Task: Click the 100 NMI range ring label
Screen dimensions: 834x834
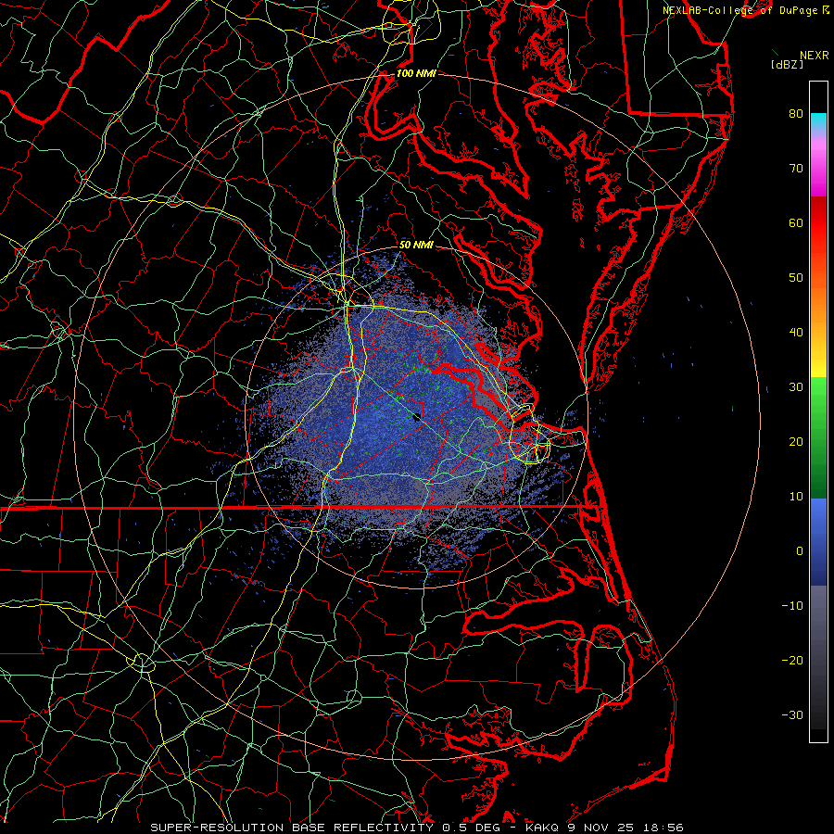Action: pos(415,73)
